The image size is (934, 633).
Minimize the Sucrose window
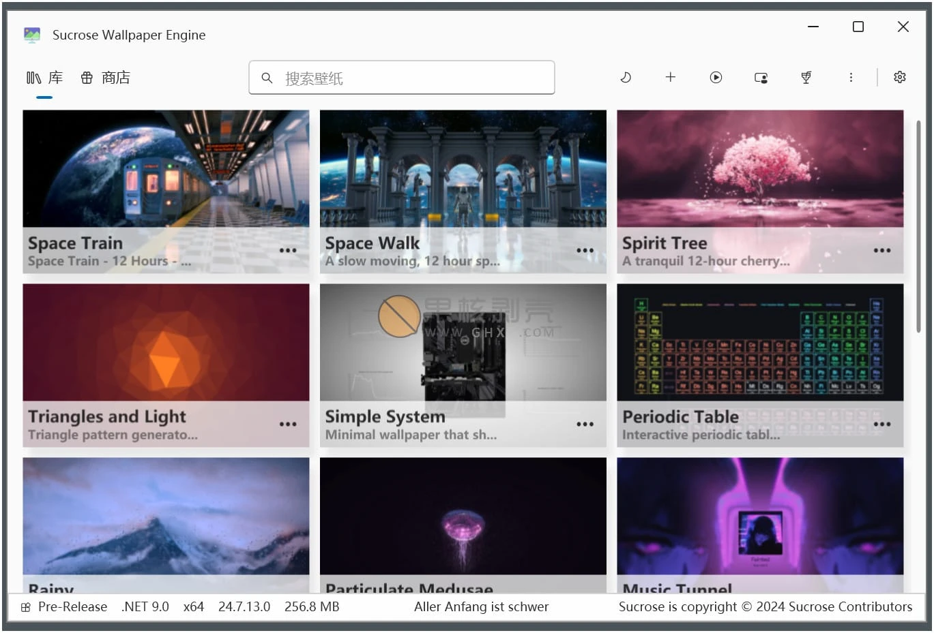point(813,27)
